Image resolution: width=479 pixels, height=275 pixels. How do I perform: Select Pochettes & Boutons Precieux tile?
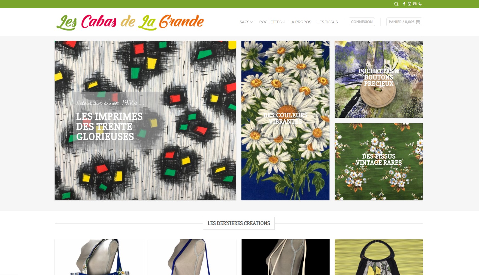point(379,79)
